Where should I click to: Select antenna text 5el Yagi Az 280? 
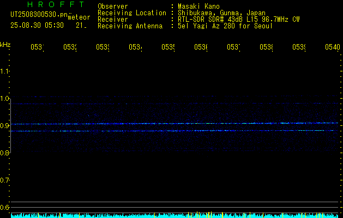point(207,26)
